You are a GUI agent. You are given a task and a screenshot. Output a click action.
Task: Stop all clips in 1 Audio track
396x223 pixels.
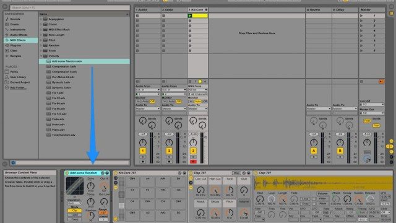[x=137, y=81]
